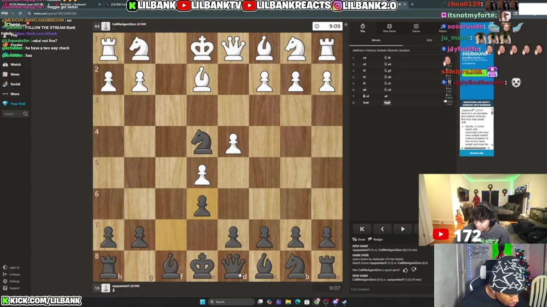Image resolution: width=547 pixels, height=307 pixels.
Task: Expand the More menu in the sidebar
Action: click(12, 94)
